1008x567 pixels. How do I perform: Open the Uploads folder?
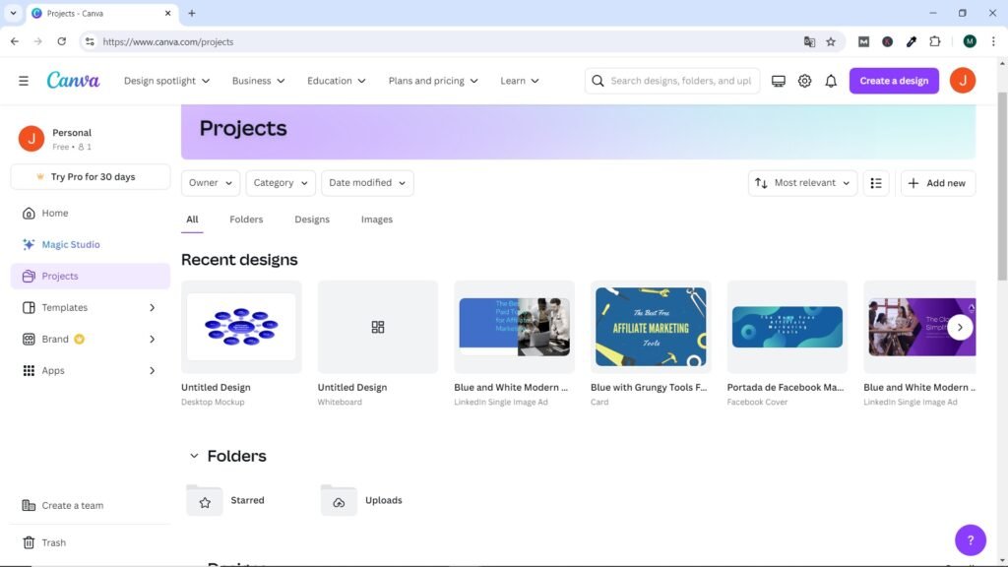click(382, 500)
